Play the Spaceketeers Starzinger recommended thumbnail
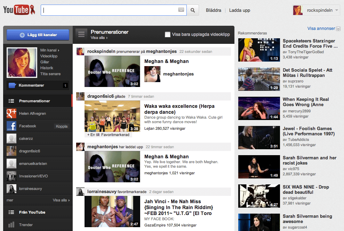The width and height of the screenshot is (344, 231). click(259, 50)
